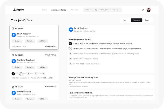Open the India location dropdown

point(88,10)
